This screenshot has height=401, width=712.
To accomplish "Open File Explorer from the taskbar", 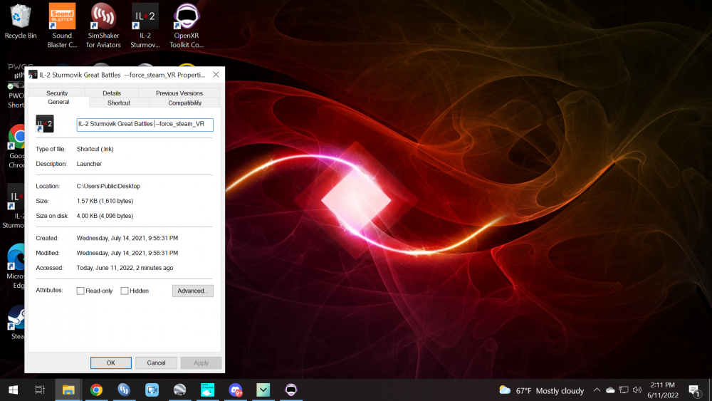I will 68,390.
